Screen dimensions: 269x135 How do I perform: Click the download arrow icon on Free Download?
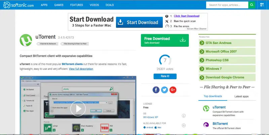[183, 40]
